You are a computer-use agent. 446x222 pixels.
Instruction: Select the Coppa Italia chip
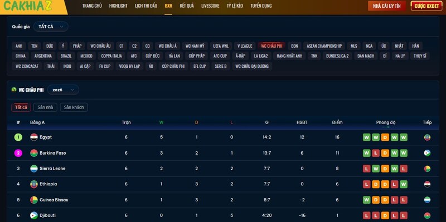(x=111, y=56)
